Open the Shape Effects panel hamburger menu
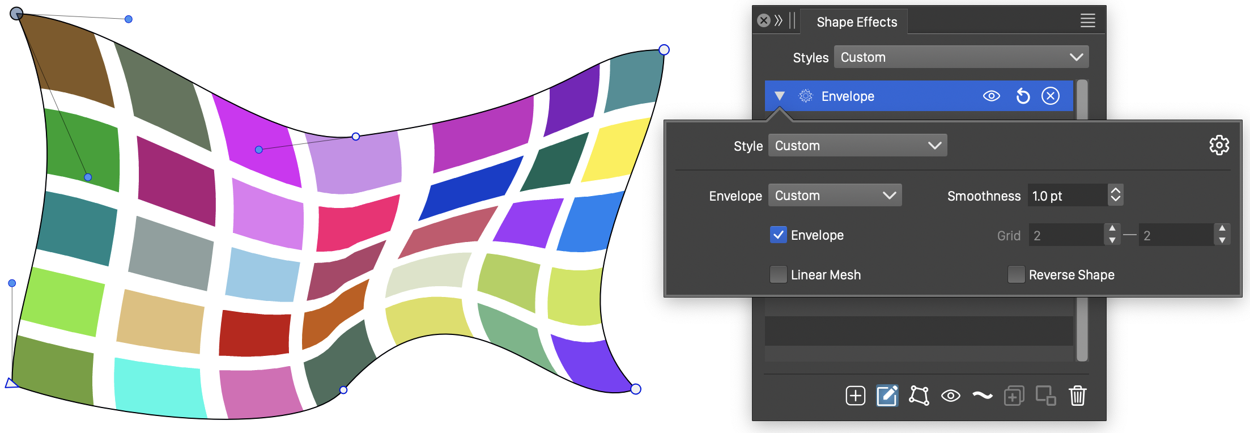The image size is (1250, 433). tap(1087, 21)
